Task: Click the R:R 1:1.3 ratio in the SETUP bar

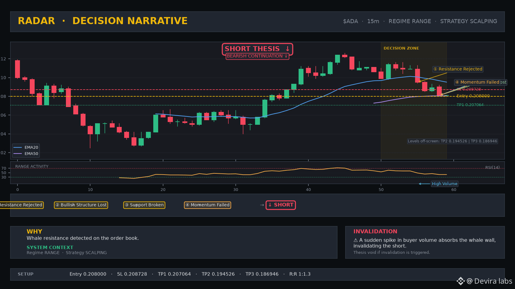Action: pyautogui.click(x=300, y=274)
